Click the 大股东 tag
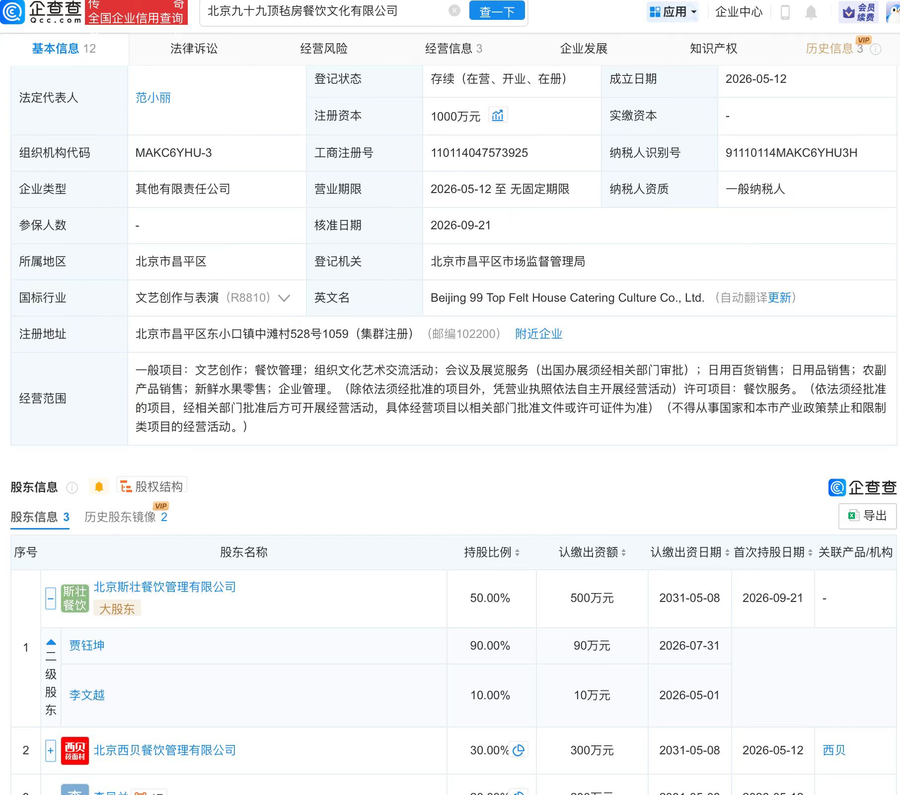The height and width of the screenshot is (795, 900). point(117,609)
